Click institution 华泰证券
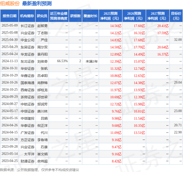 click(27, 125)
